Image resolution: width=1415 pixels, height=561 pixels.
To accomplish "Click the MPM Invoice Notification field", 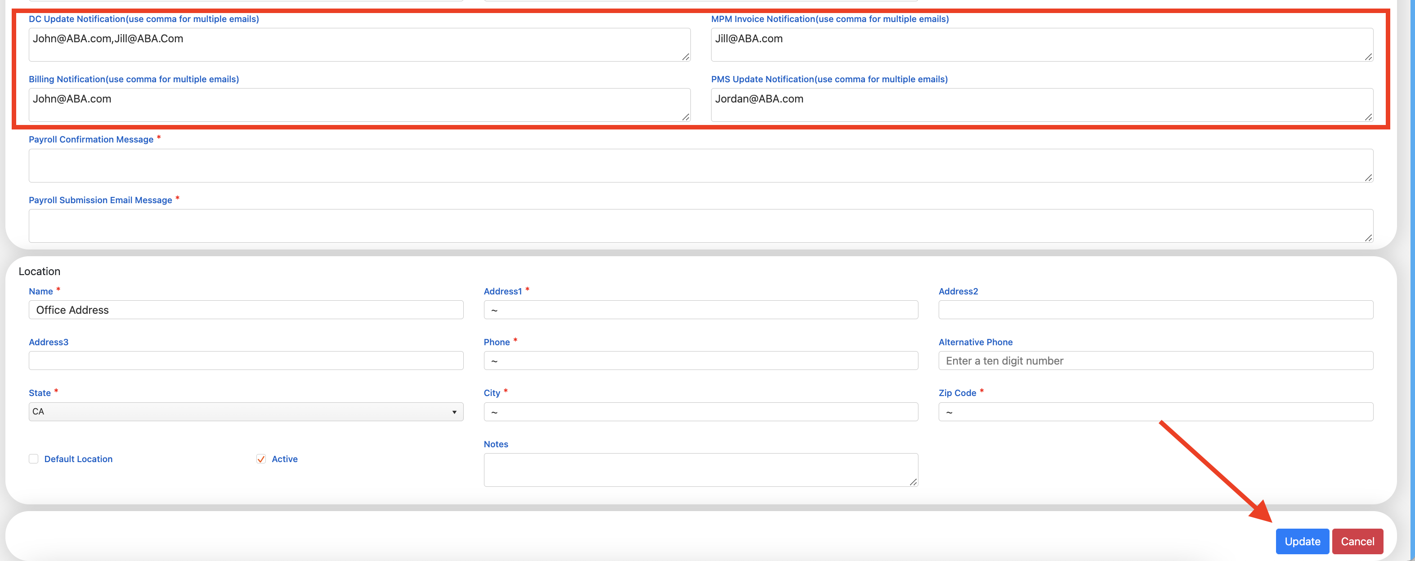I will [x=1042, y=45].
